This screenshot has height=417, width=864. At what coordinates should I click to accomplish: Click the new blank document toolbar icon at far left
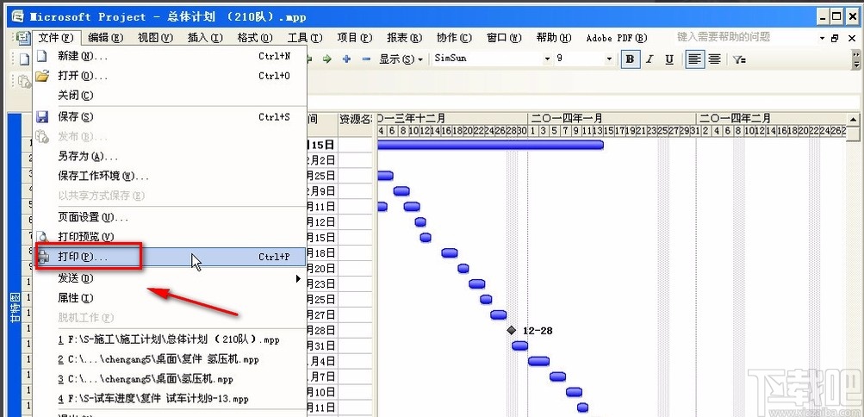[24, 59]
